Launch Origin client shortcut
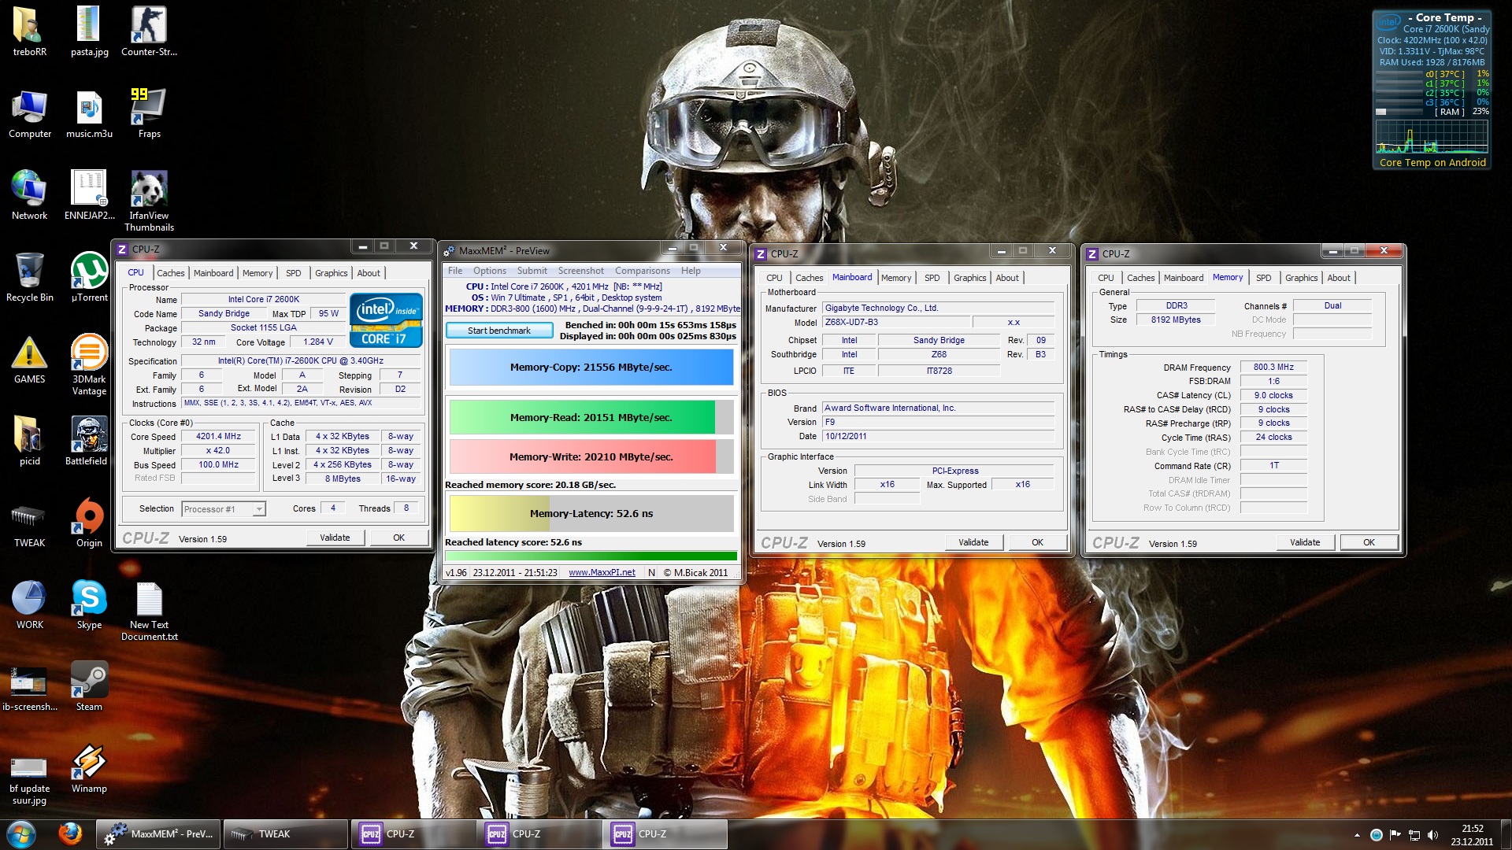 coord(89,523)
